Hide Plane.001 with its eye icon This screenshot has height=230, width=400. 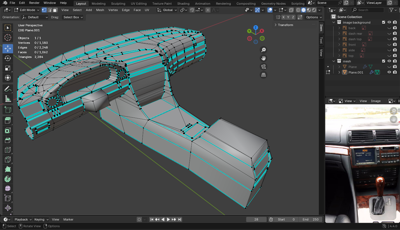(x=389, y=72)
